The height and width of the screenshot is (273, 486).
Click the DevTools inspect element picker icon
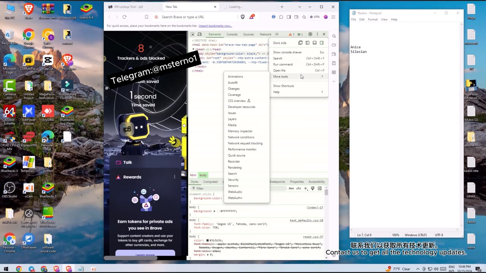coord(193,34)
